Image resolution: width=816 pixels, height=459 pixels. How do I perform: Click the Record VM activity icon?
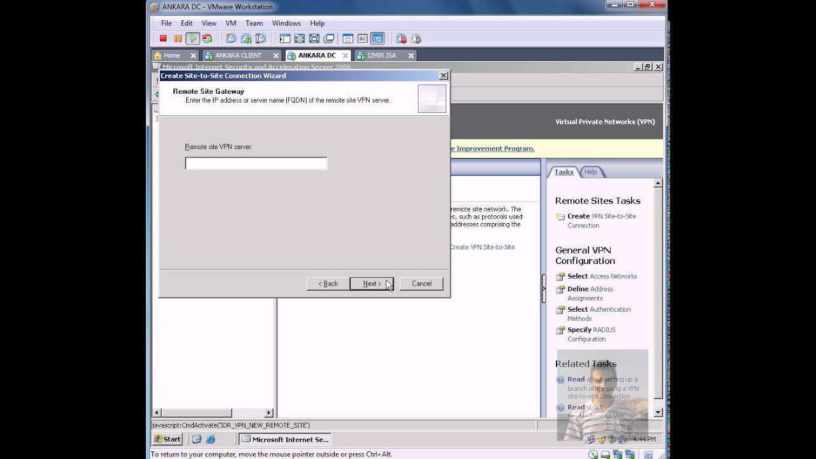click(402, 39)
